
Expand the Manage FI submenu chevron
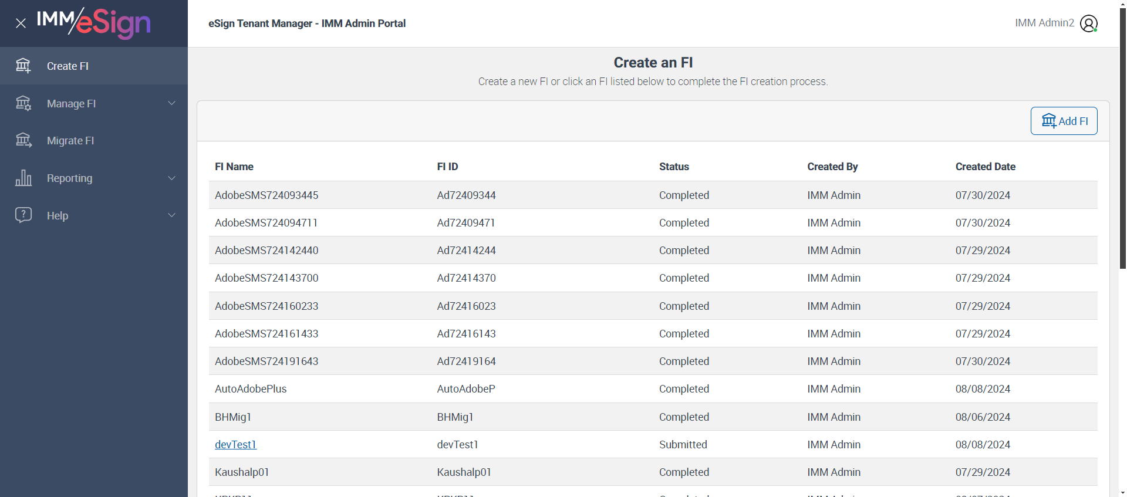[171, 103]
